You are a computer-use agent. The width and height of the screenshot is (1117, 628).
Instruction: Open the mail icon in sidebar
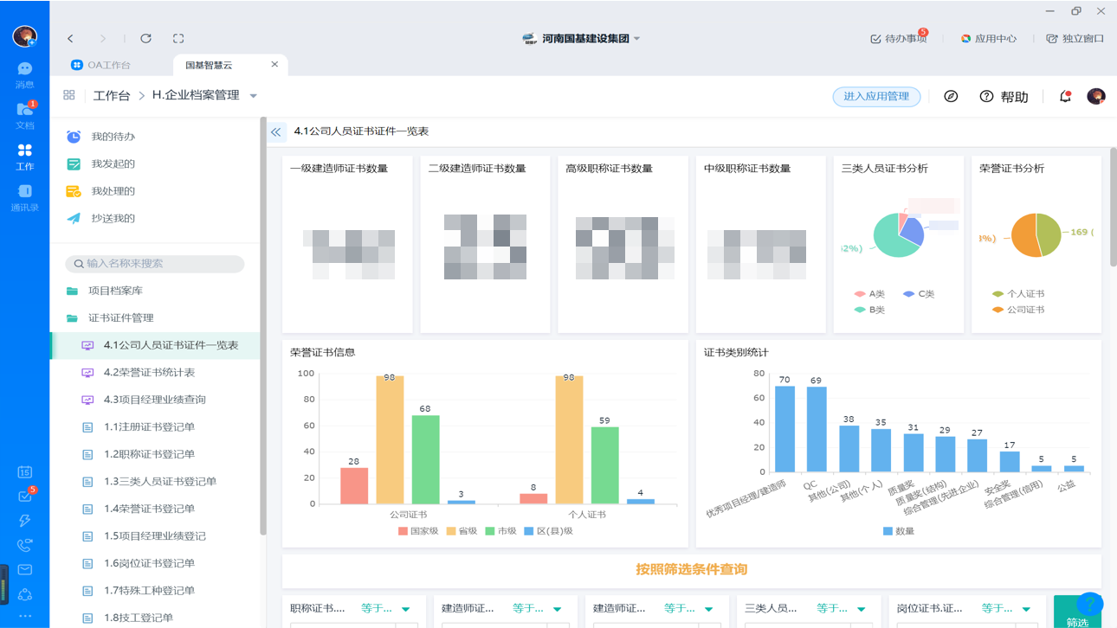pos(24,569)
